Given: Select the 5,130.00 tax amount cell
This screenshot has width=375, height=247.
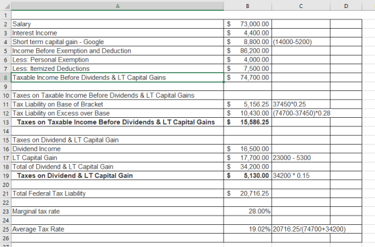Looking at the screenshot, I should coord(248,175).
